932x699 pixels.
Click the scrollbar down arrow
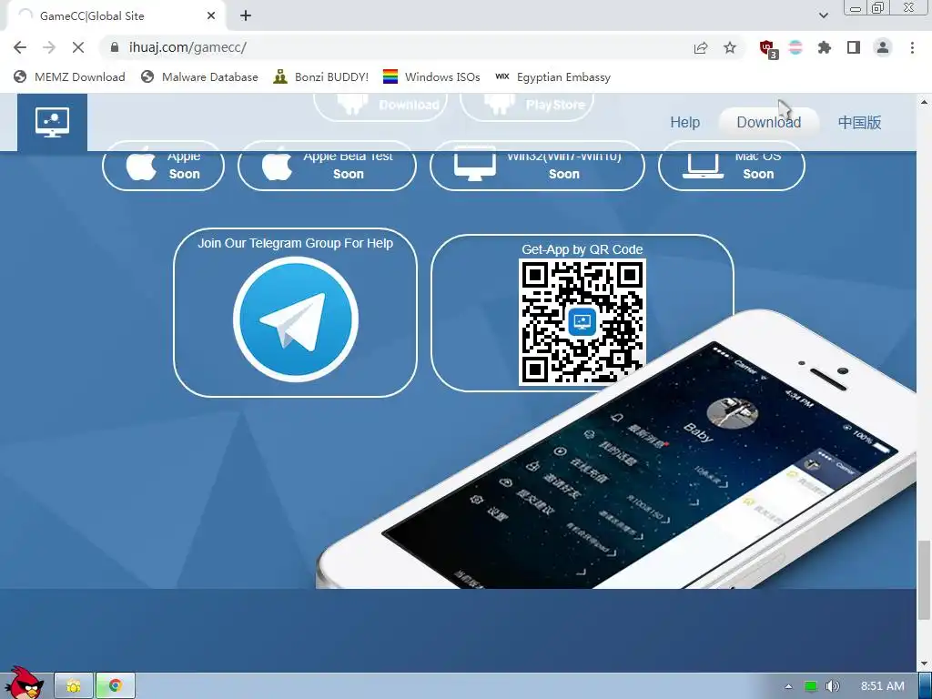click(924, 663)
